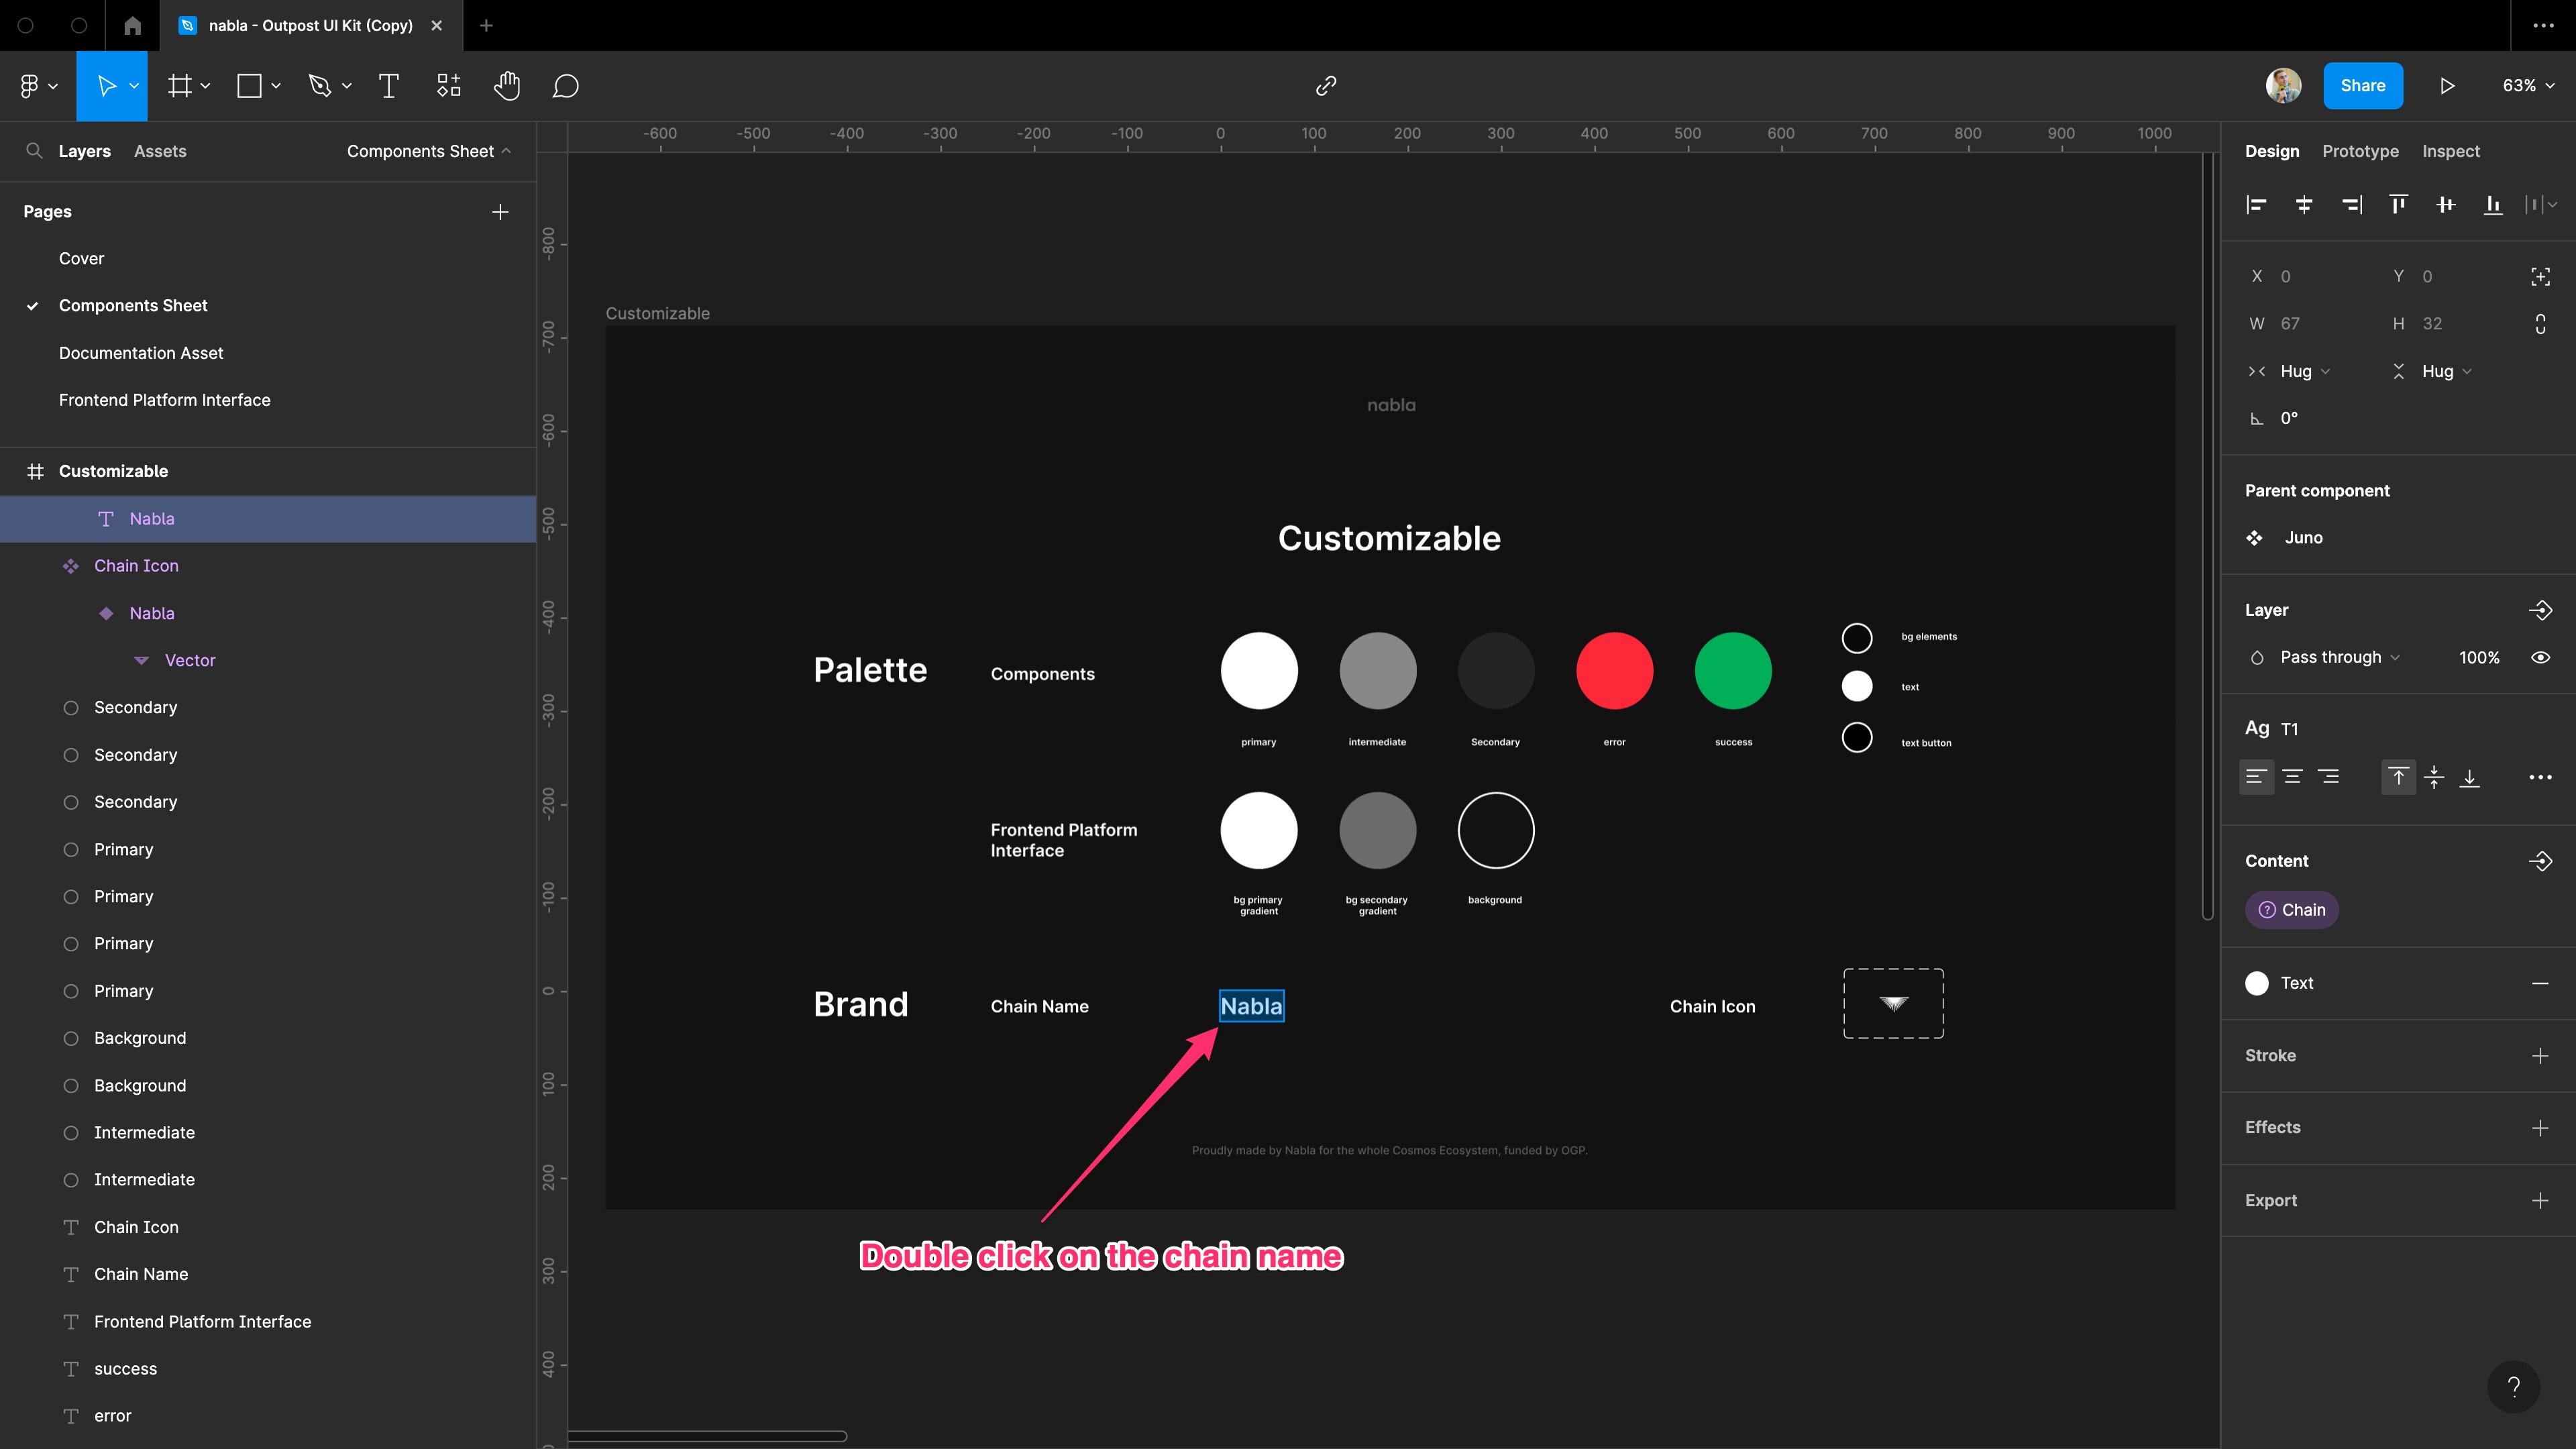Image resolution: width=2576 pixels, height=1449 pixels.
Task: Switch to the Prototype tab
Action: coord(2360,151)
